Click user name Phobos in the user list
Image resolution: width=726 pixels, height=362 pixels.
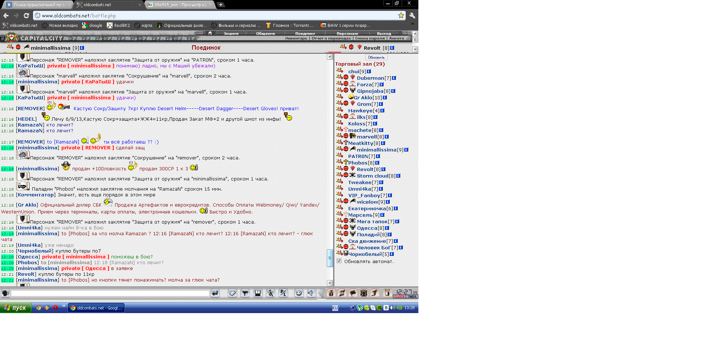point(358,163)
